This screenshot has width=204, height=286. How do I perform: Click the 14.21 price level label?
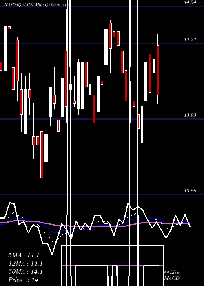190,39
